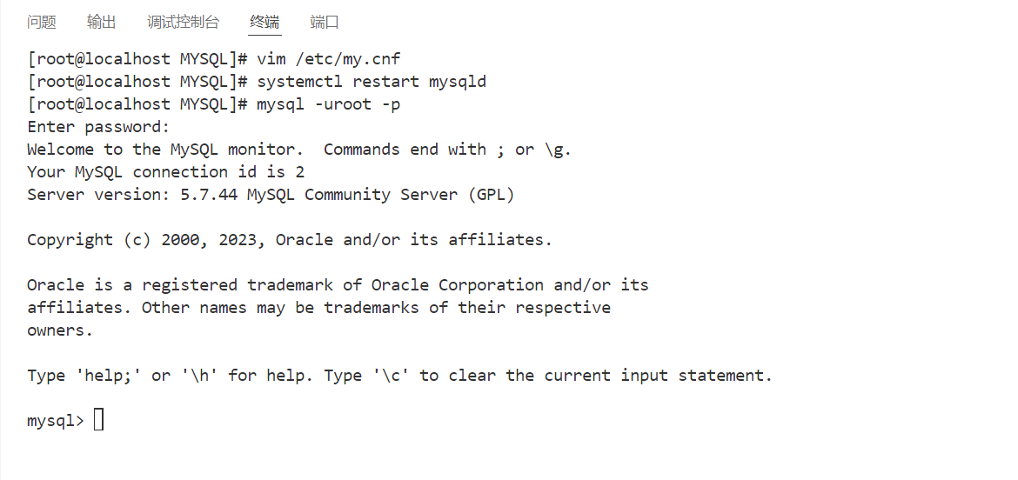The height and width of the screenshot is (480, 1018).
Task: Click the 'affiliates. Other names' line
Action: tap(318, 308)
